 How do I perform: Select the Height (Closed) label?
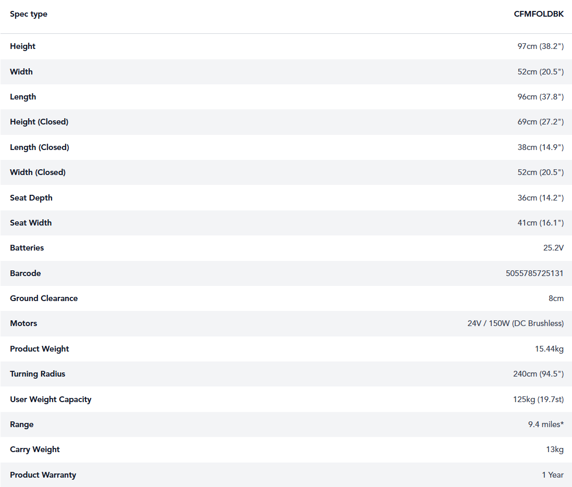(x=39, y=122)
